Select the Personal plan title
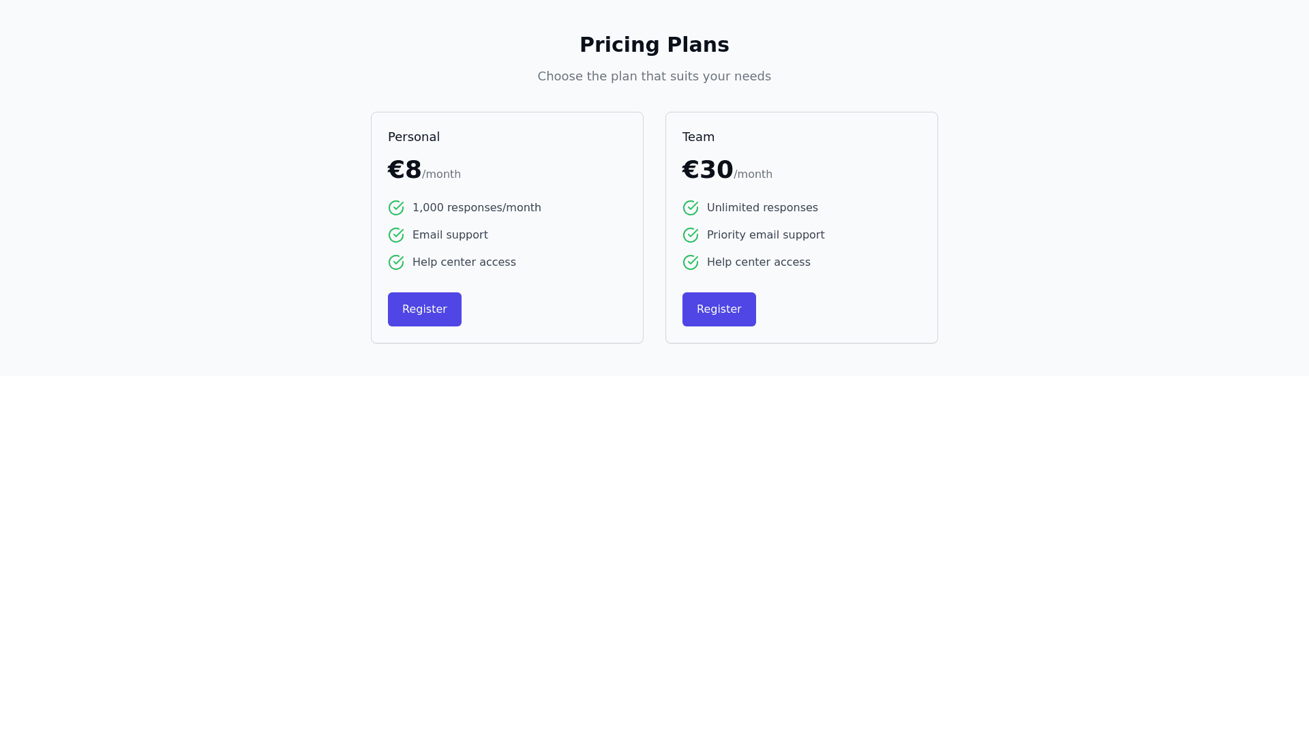Image resolution: width=1309 pixels, height=736 pixels. [414, 137]
